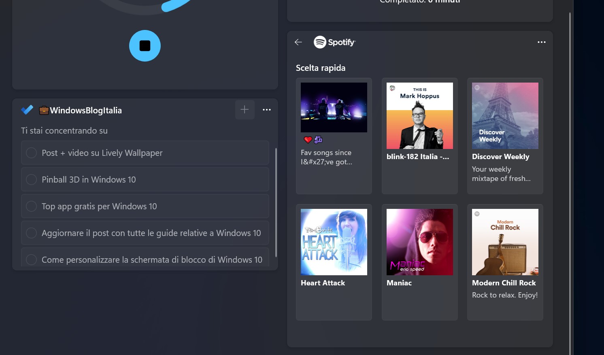Screen dimensions: 604x355
Task: Check off Top app gratis per Windows 10
Action: click(31, 206)
